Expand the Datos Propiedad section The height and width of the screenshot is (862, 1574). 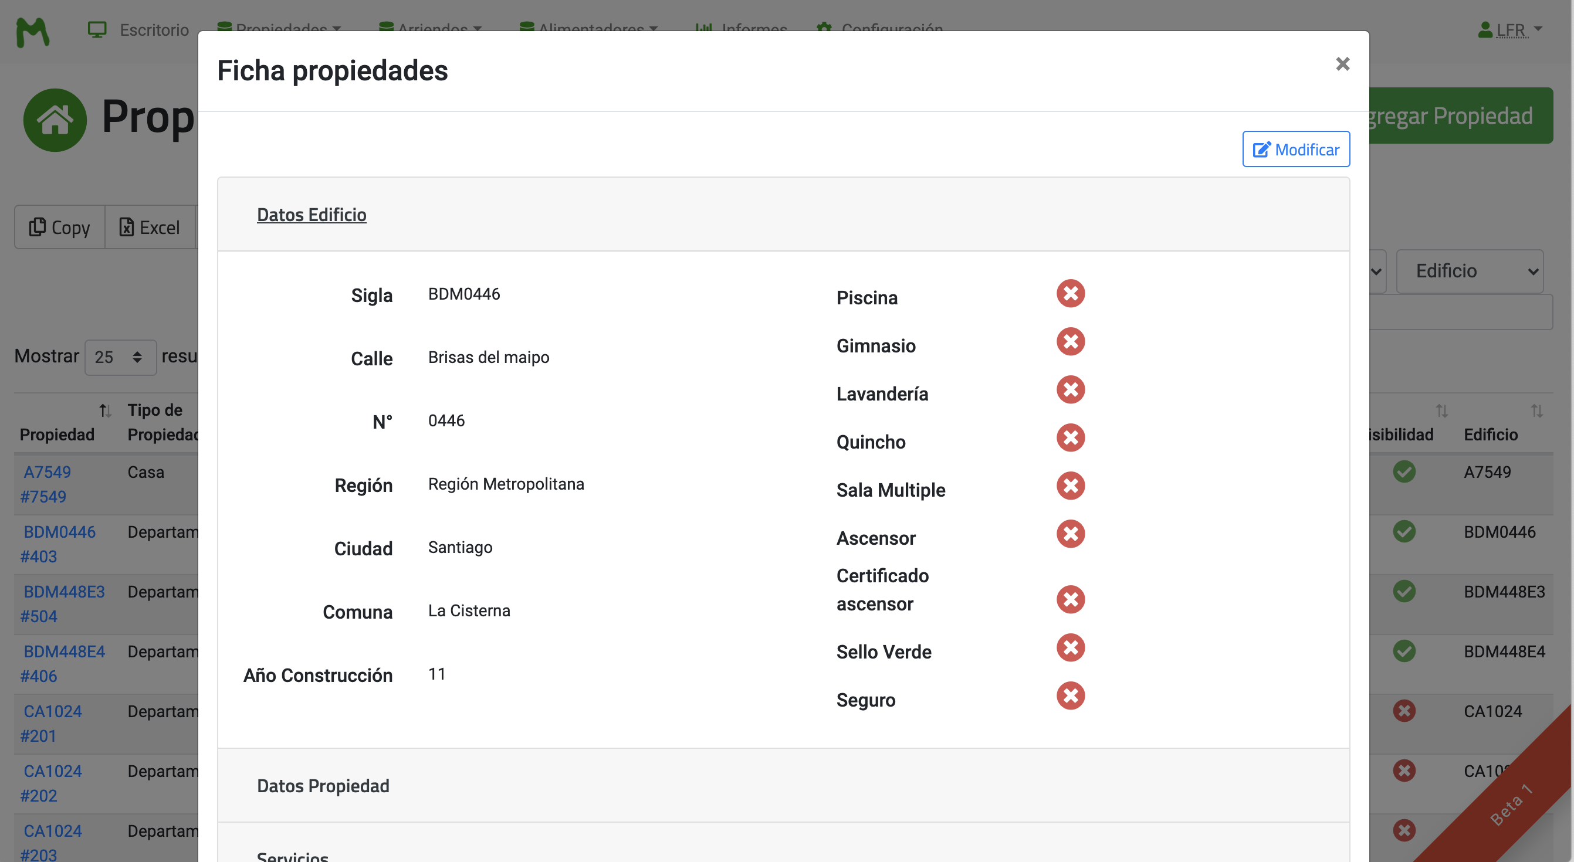[x=323, y=786]
